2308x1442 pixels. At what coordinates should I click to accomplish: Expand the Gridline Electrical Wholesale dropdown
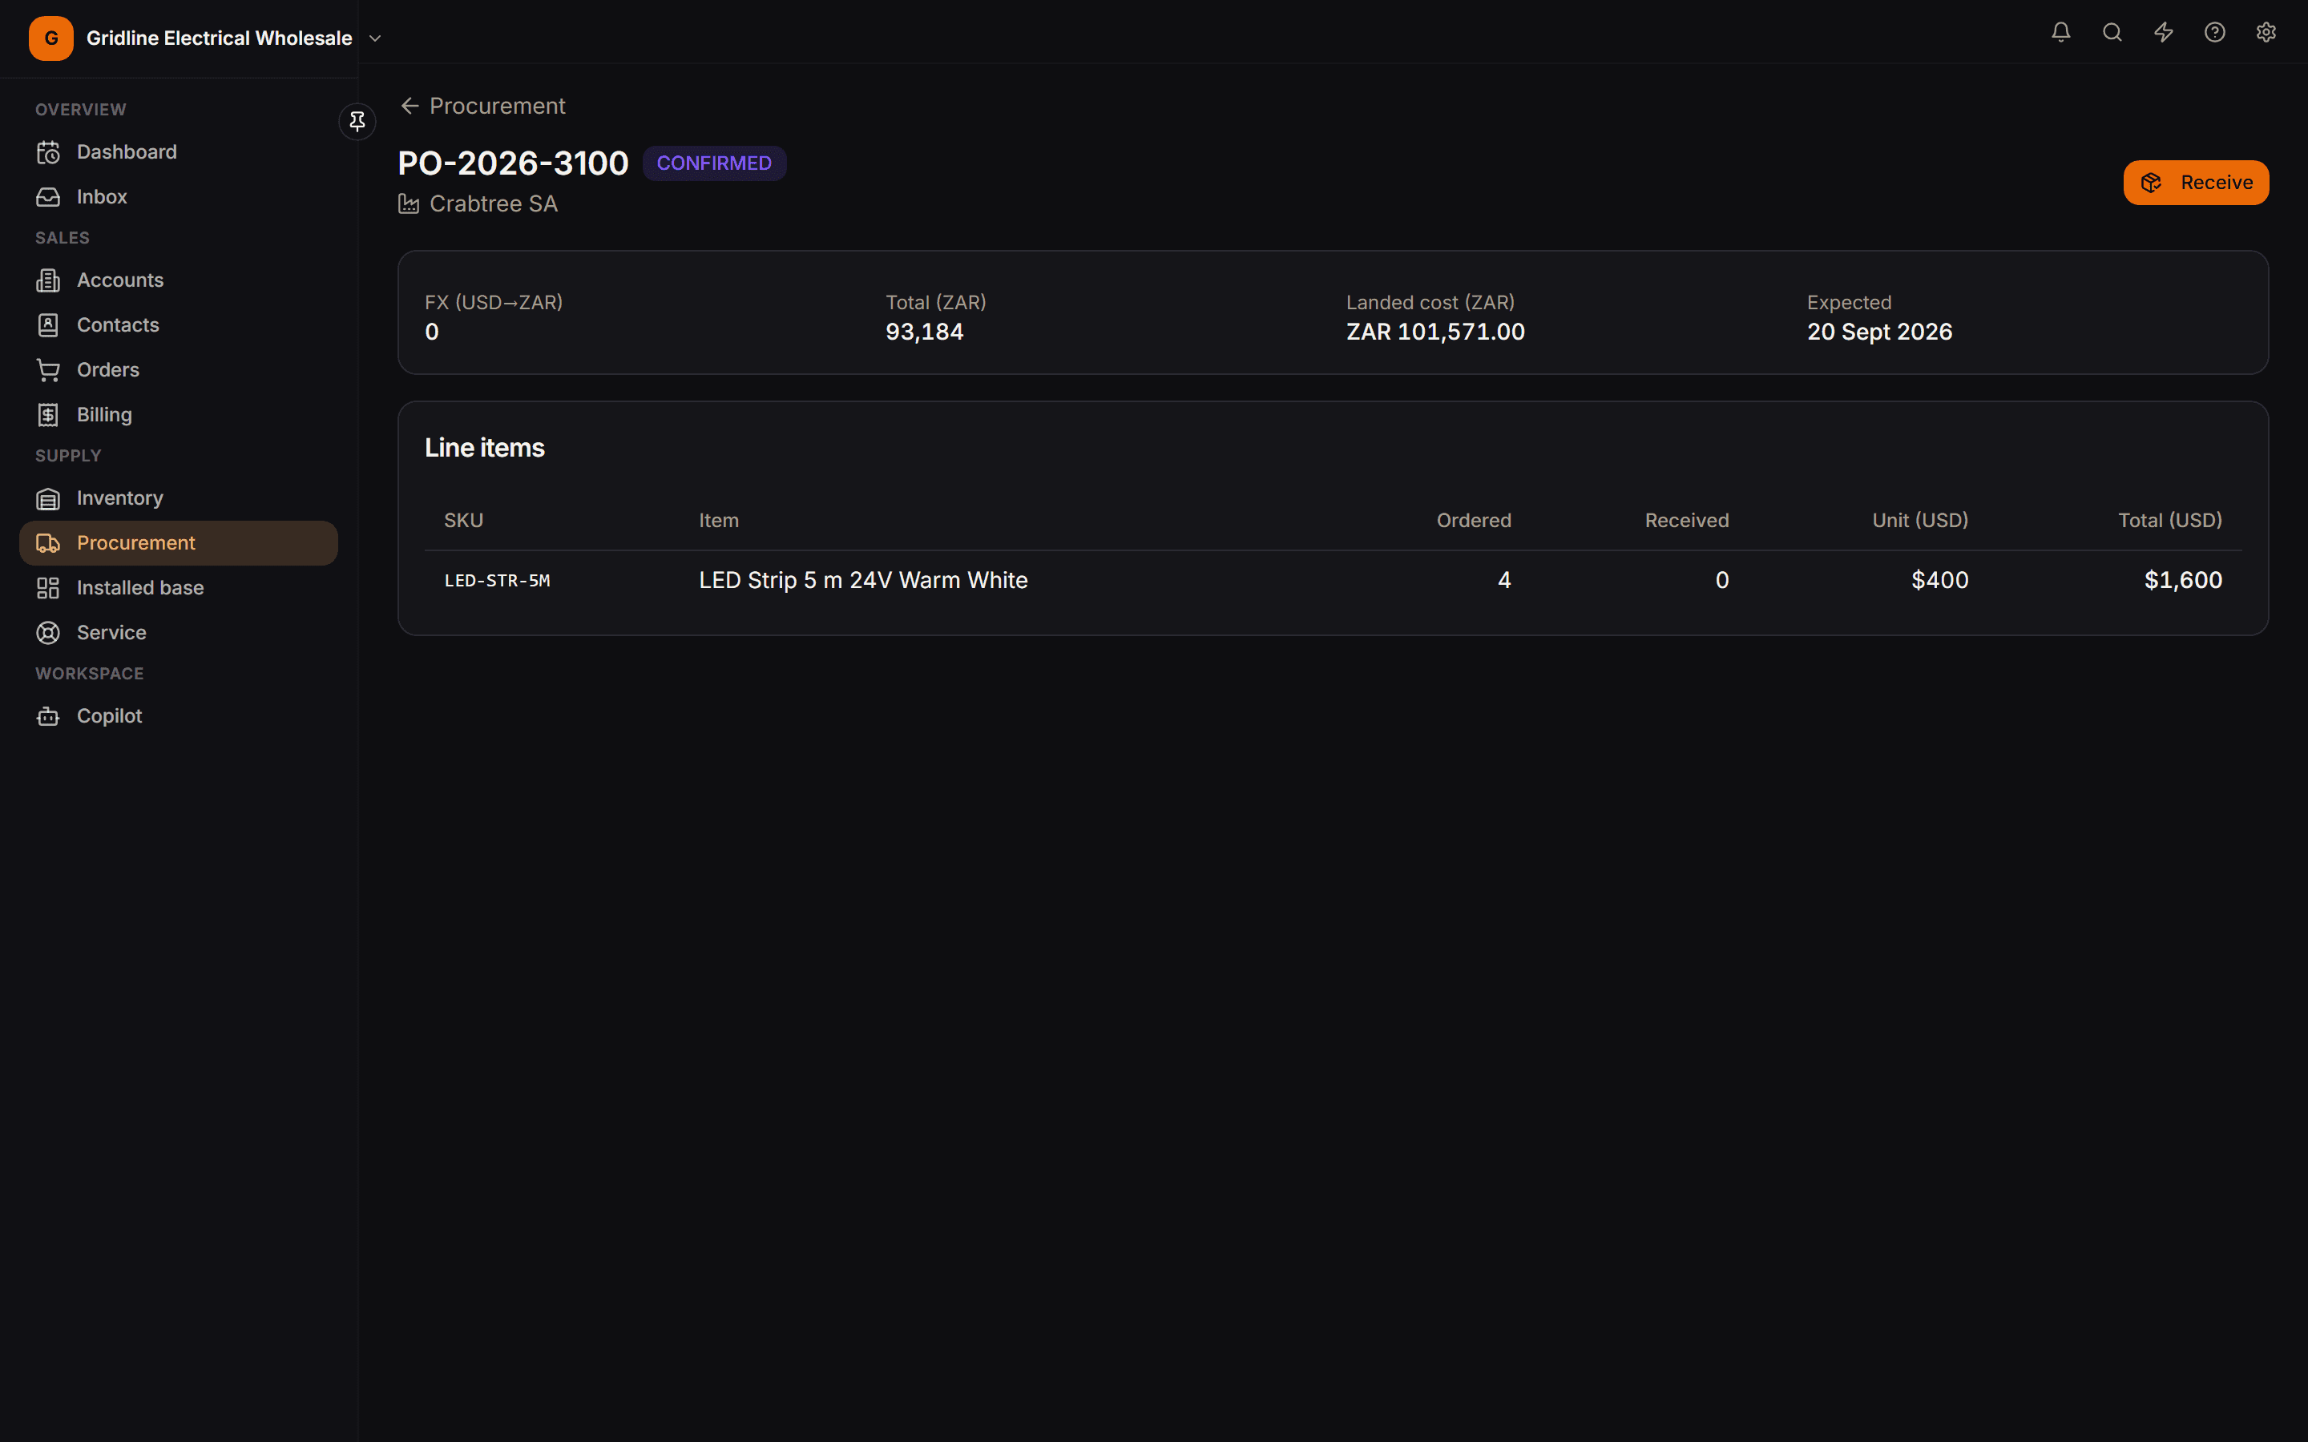375,38
